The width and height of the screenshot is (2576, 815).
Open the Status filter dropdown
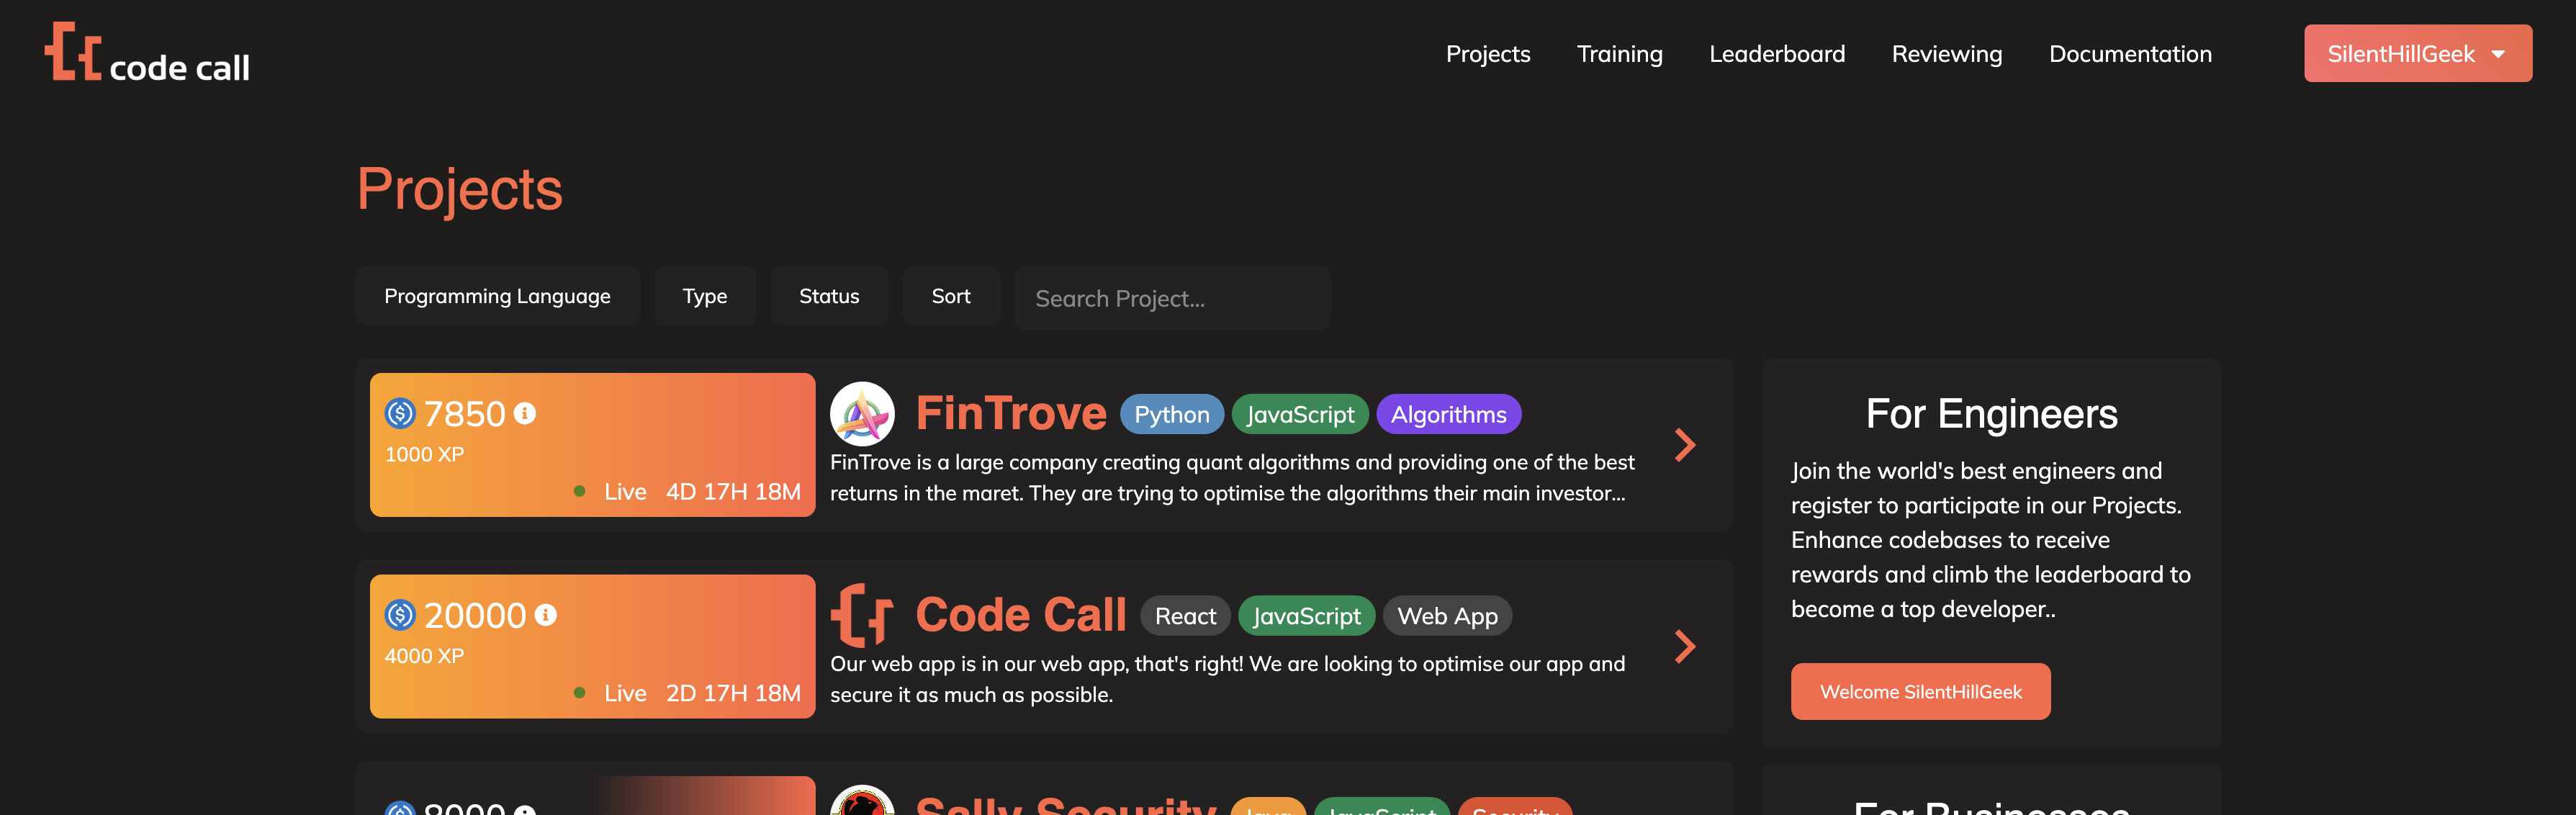828,296
